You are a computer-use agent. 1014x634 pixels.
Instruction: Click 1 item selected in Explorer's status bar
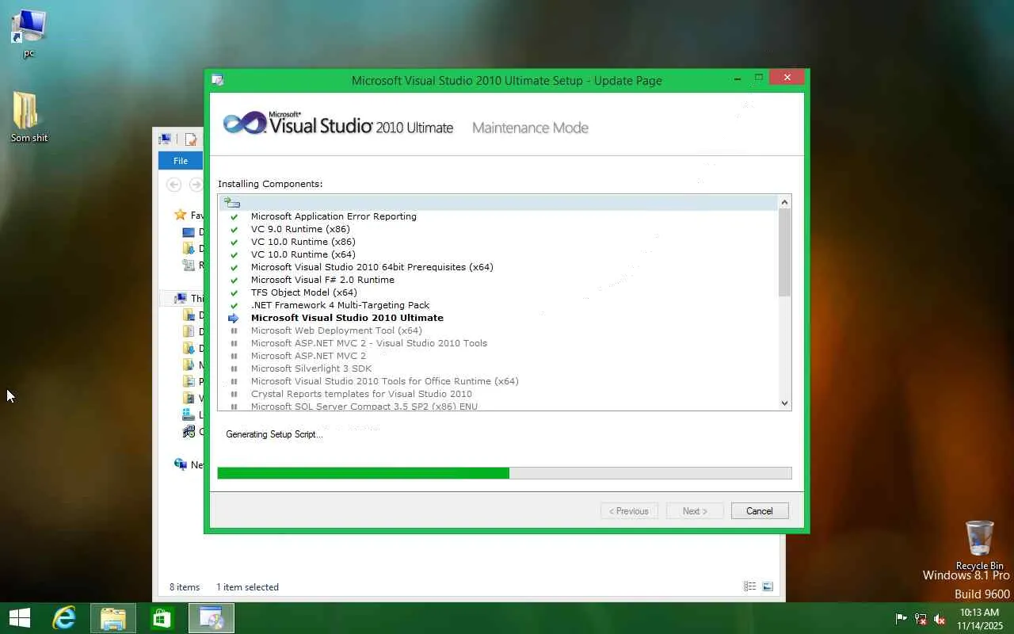click(x=248, y=587)
